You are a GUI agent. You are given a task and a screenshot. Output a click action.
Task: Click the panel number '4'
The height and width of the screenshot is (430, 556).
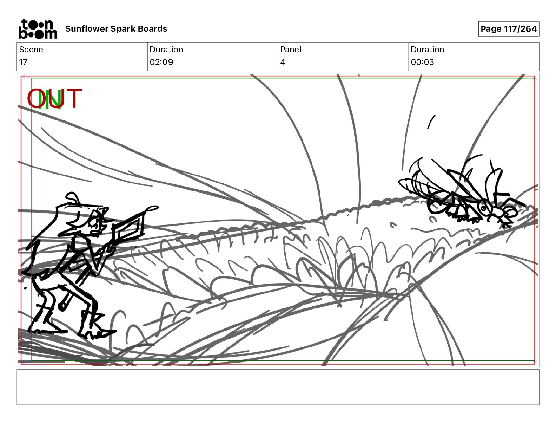[283, 62]
